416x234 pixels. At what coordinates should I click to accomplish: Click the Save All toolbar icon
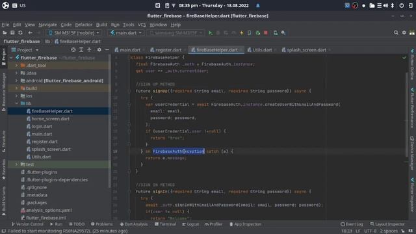(x=12, y=32)
